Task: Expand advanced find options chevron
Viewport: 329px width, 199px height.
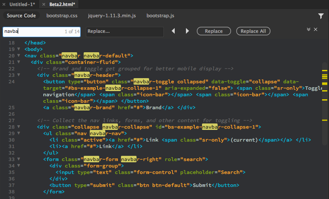Action: (308, 29)
